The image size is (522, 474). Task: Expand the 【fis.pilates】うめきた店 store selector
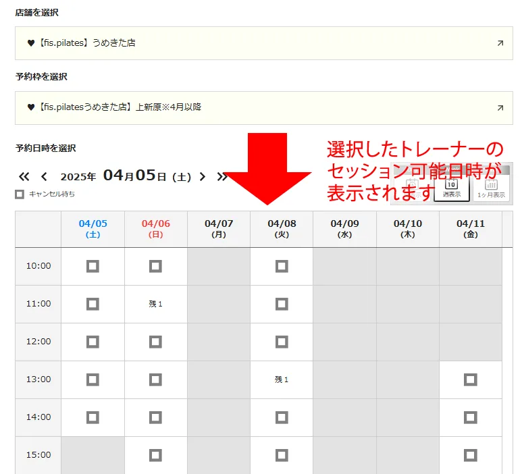point(263,43)
